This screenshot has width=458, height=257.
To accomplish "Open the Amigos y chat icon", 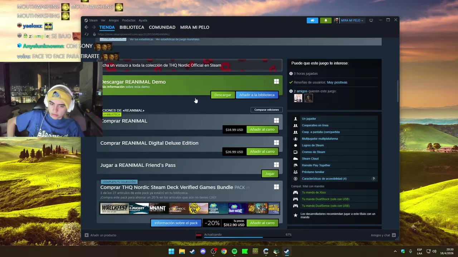I will (x=394, y=235).
